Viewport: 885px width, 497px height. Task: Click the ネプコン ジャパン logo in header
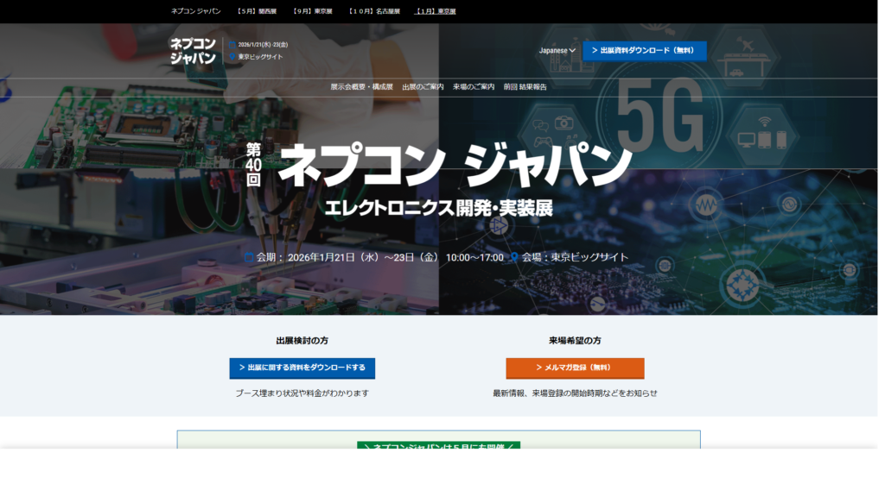[193, 51]
